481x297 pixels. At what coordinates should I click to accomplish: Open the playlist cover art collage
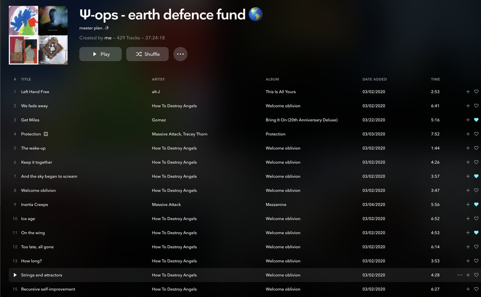38,35
